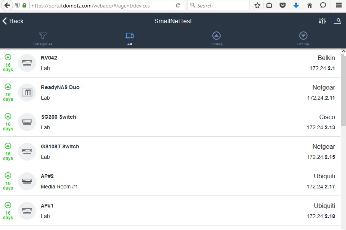Click IP address 172.24.2.18

click(321, 216)
